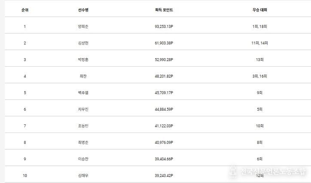
Task: Click the 93,253.13P points value
Action: [164, 27]
